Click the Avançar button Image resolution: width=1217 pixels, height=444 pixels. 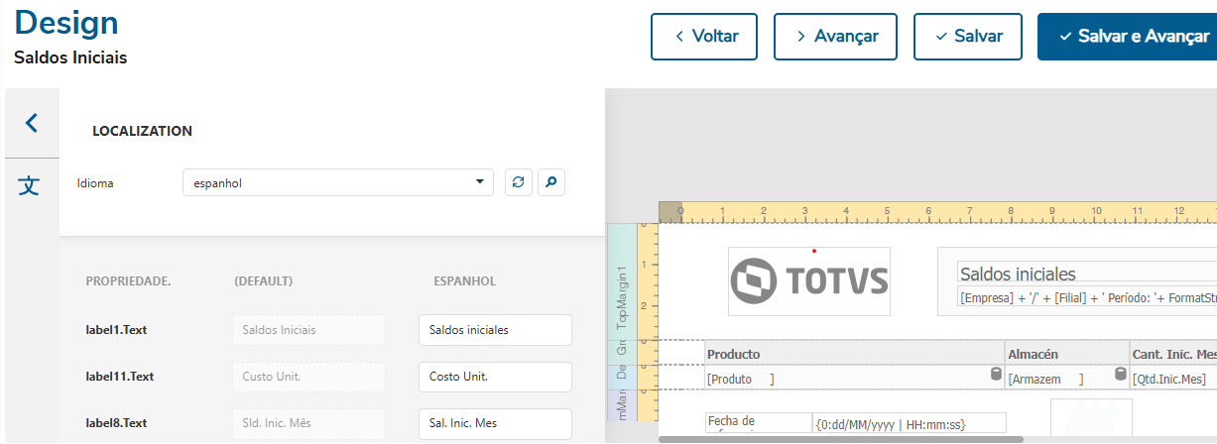(x=835, y=37)
